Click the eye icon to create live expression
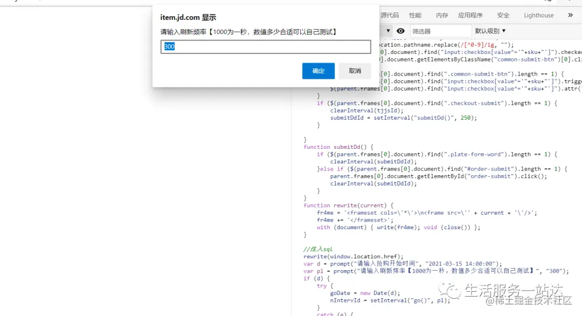Image resolution: width=582 pixels, height=316 pixels. tap(400, 31)
